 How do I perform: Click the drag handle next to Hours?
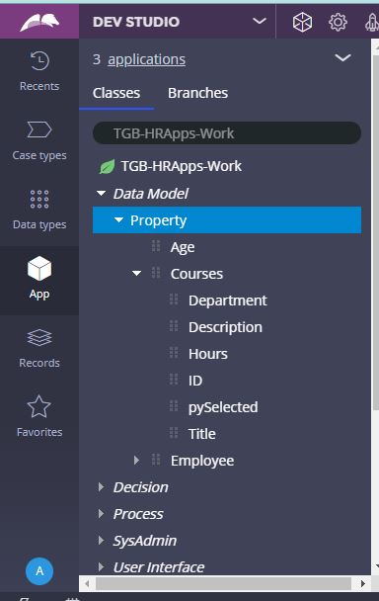174,353
